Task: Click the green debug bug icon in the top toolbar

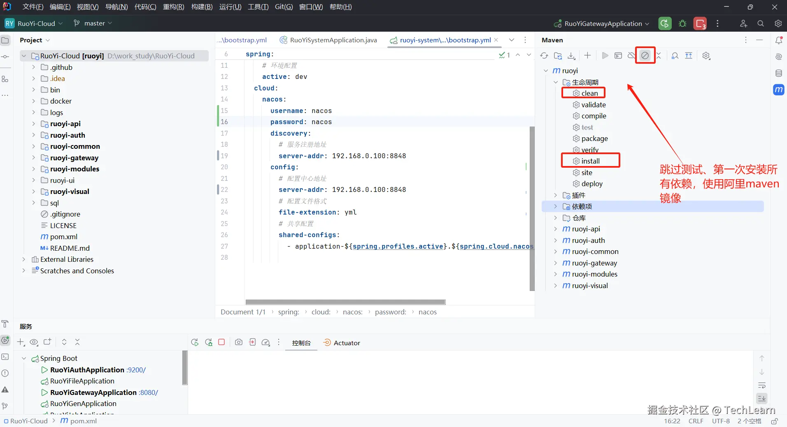Action: coord(682,23)
